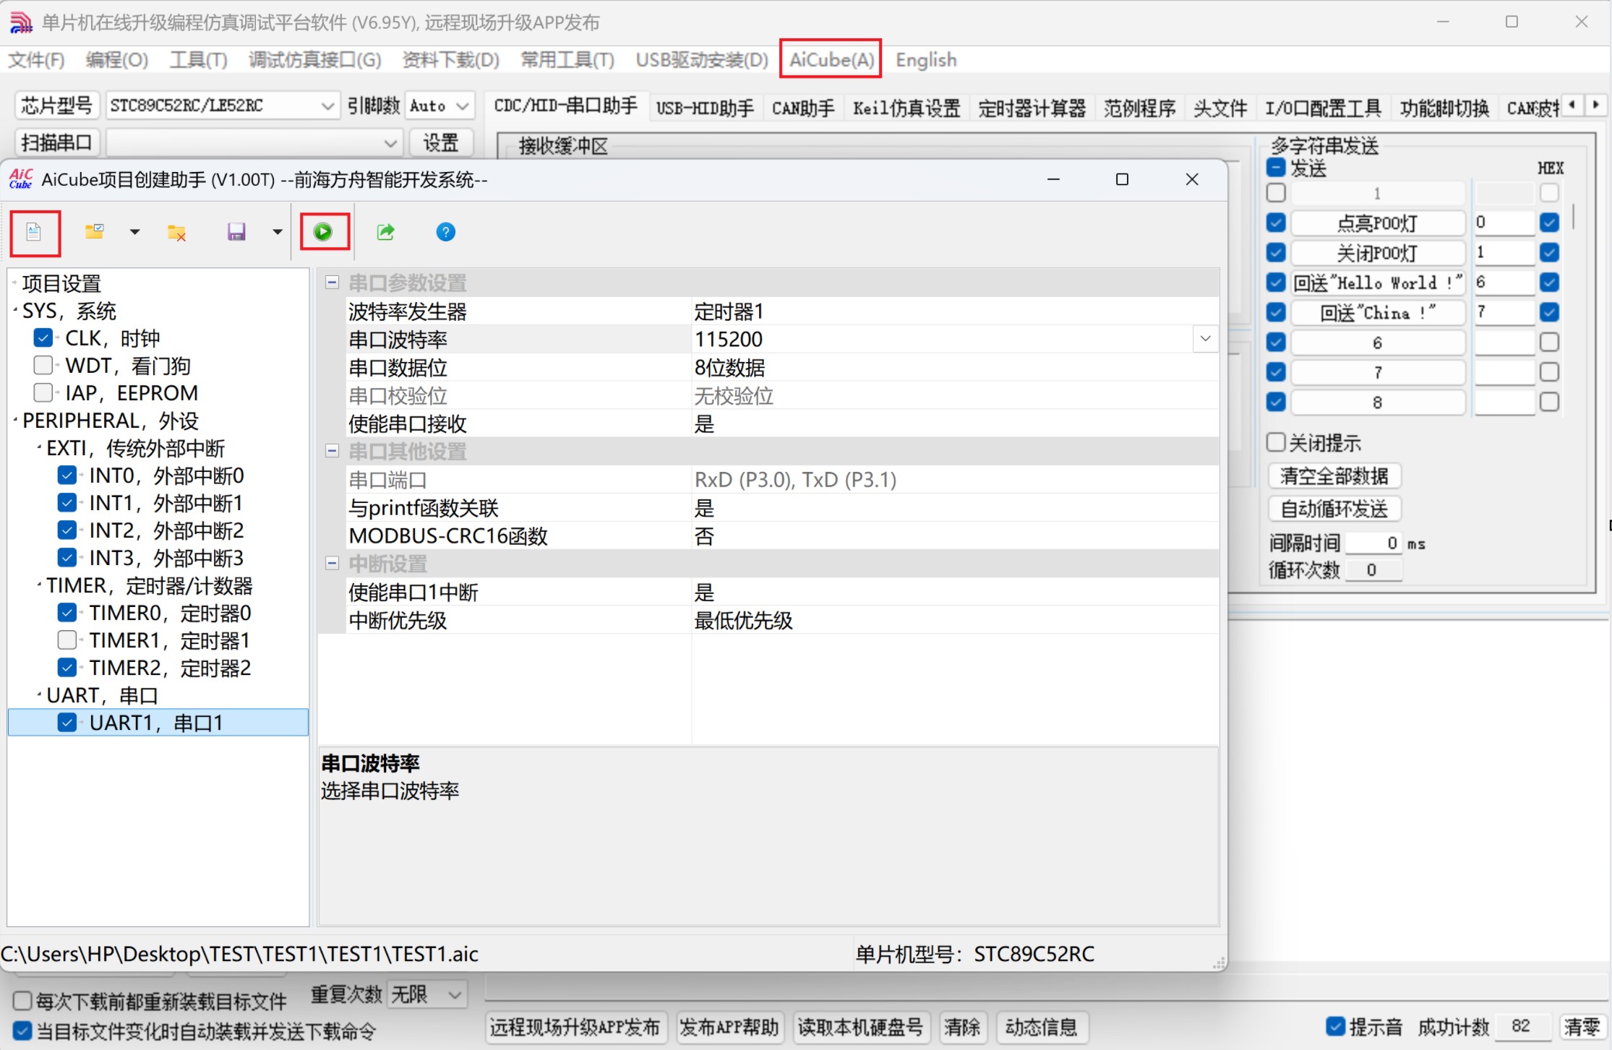Toggle the UART1 串口1 checkbox
Screen dimensions: 1612x1050
click(67, 722)
